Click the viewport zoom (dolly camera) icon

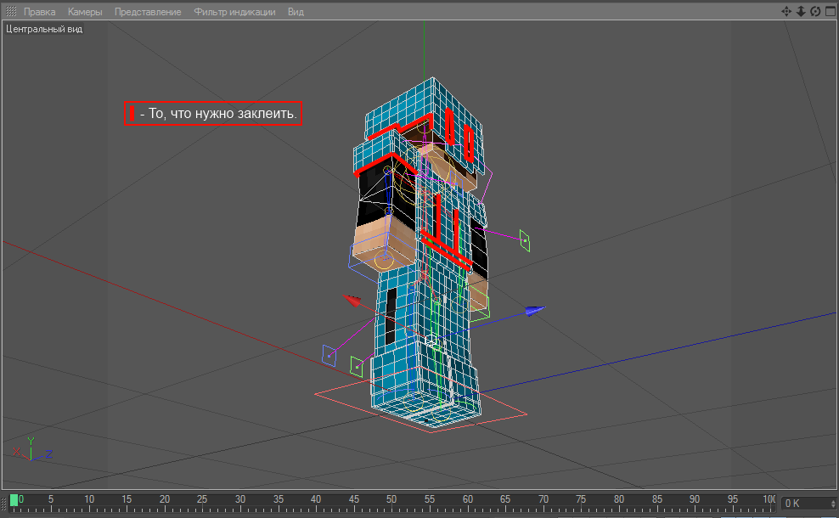coord(800,12)
